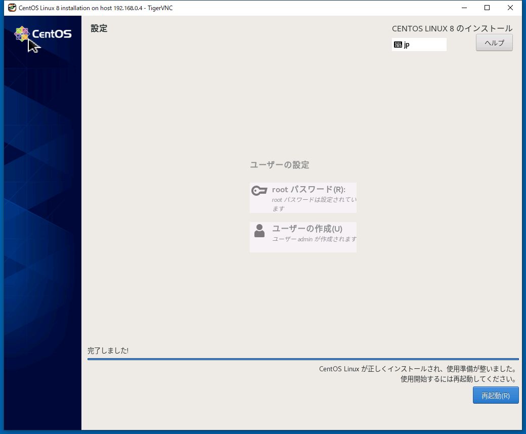Minimize the TigerVNC window
Screen dimensions: 526x434
464,8
